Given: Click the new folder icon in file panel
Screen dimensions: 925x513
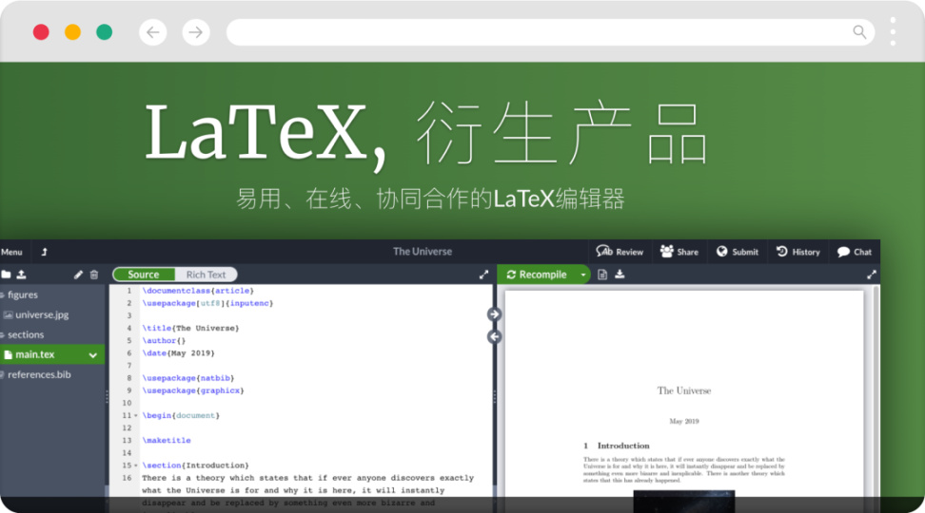Looking at the screenshot, I should coord(6,275).
